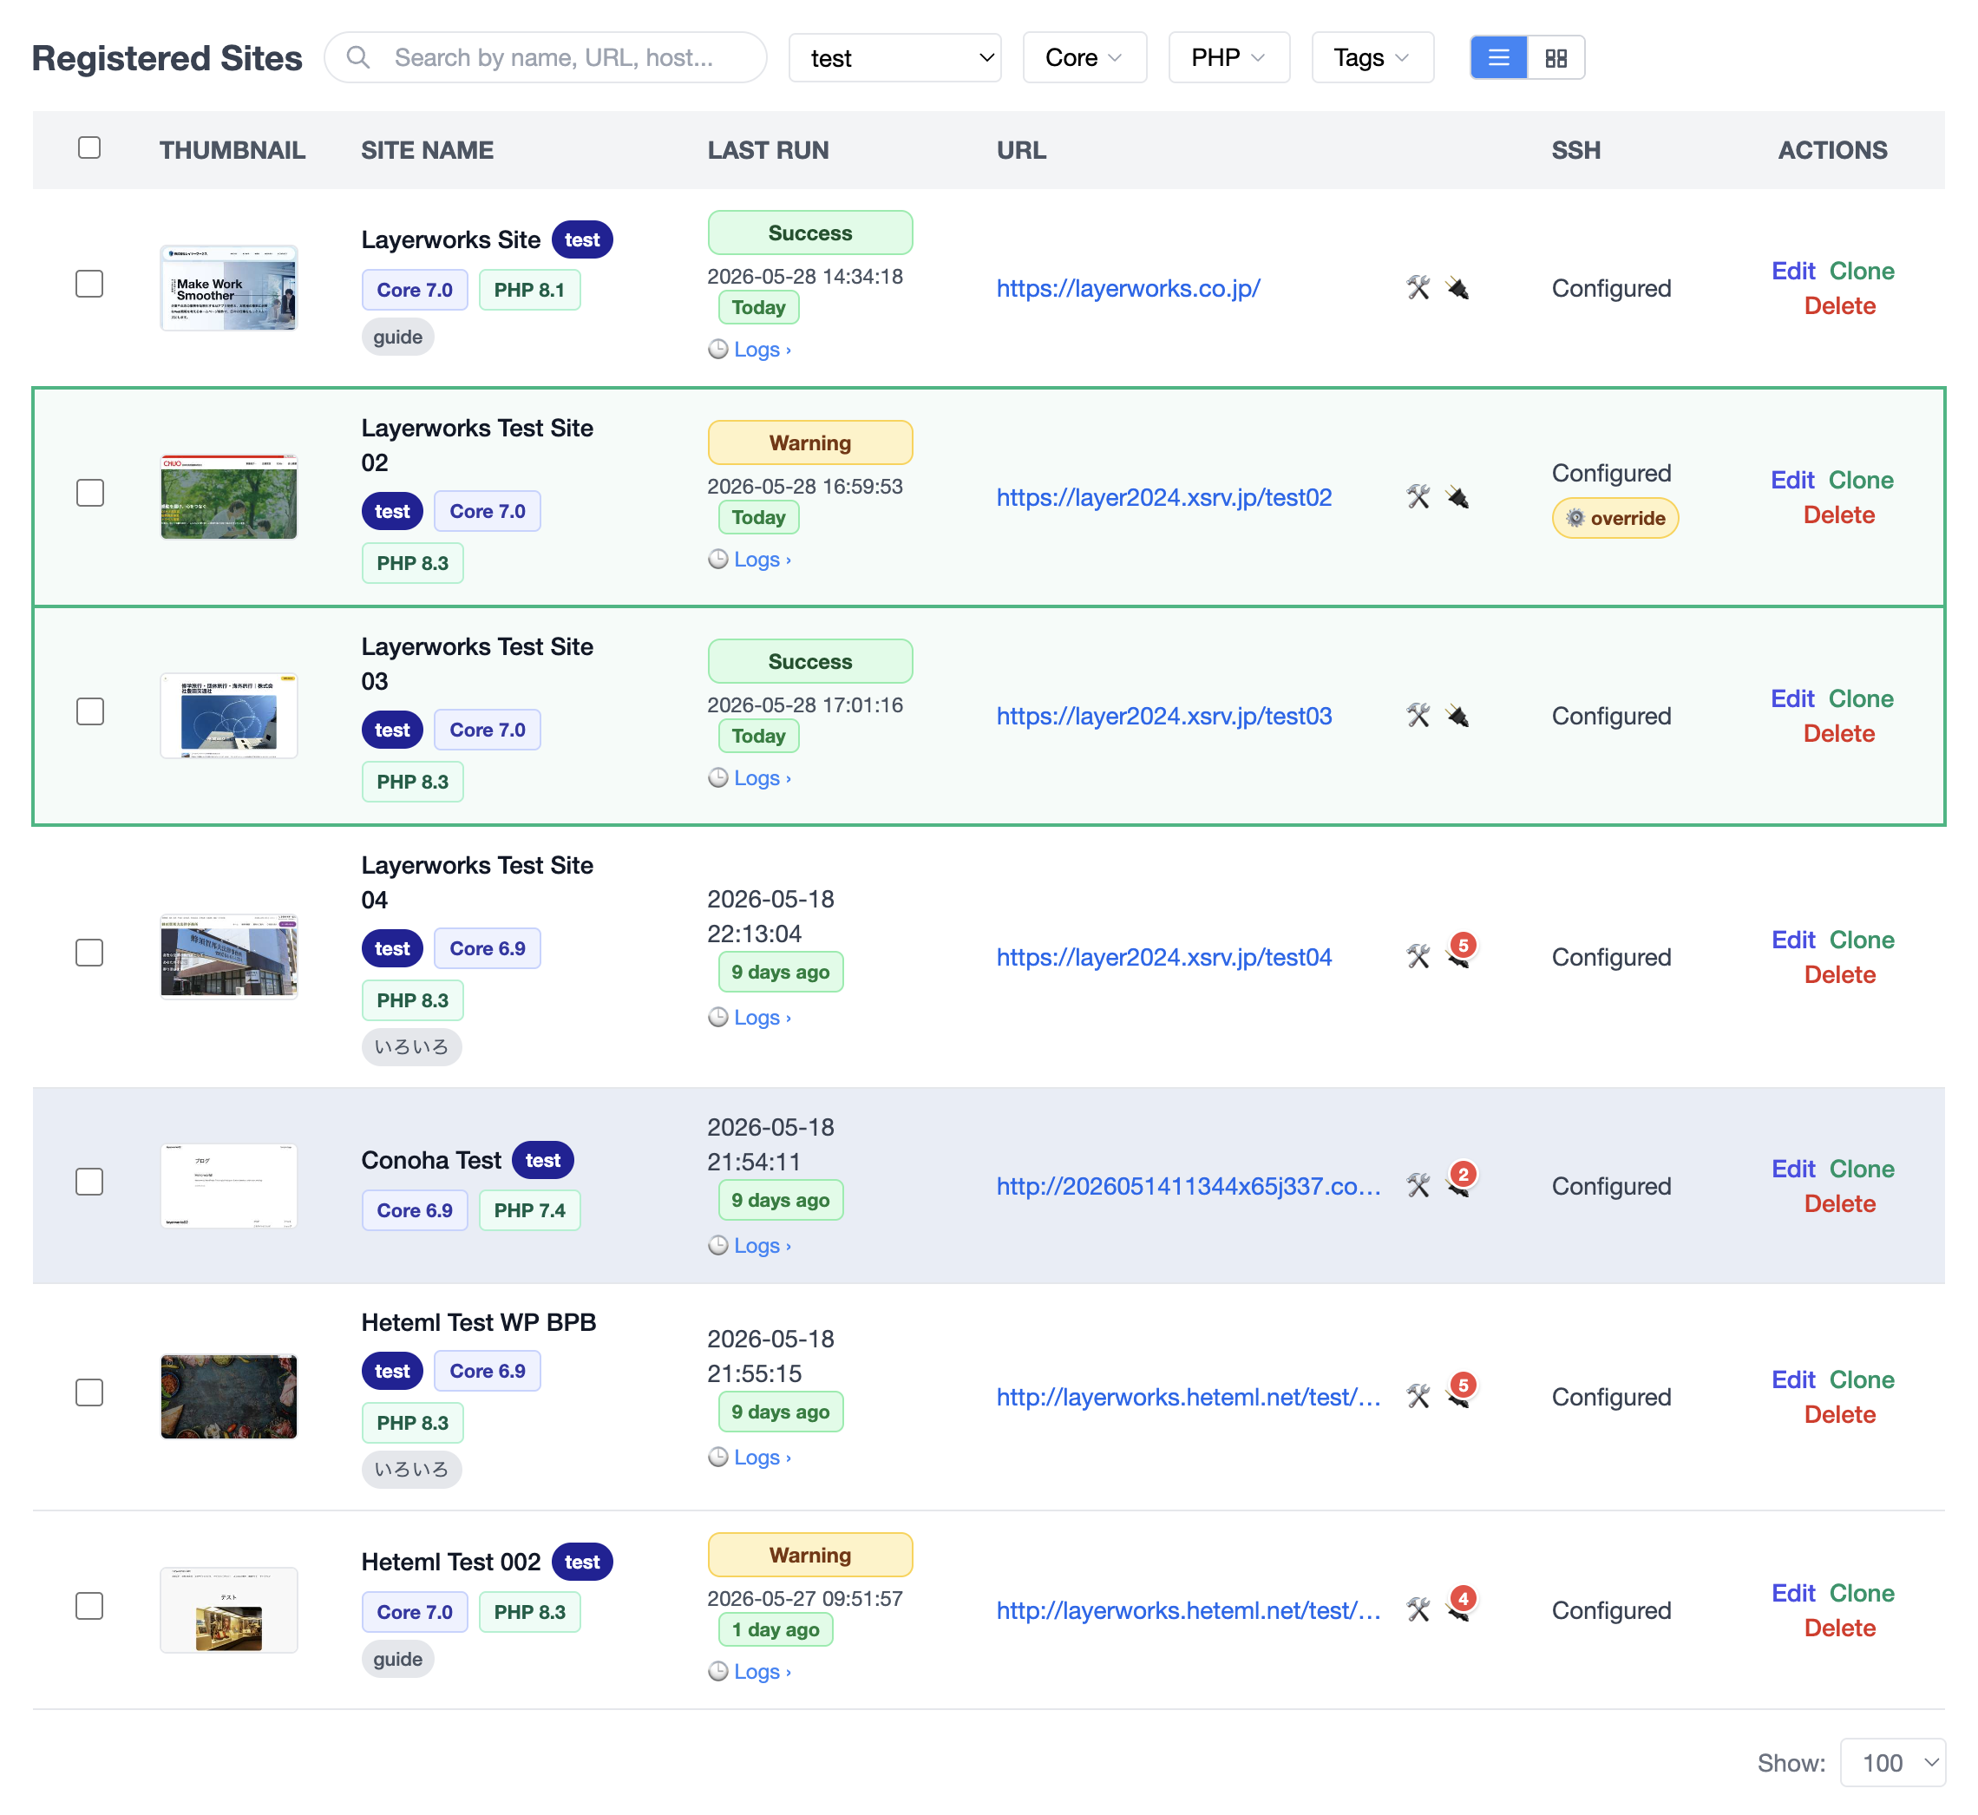The width and height of the screenshot is (1978, 1815).
Task: Switch to list view layout
Action: pyautogui.click(x=1497, y=57)
